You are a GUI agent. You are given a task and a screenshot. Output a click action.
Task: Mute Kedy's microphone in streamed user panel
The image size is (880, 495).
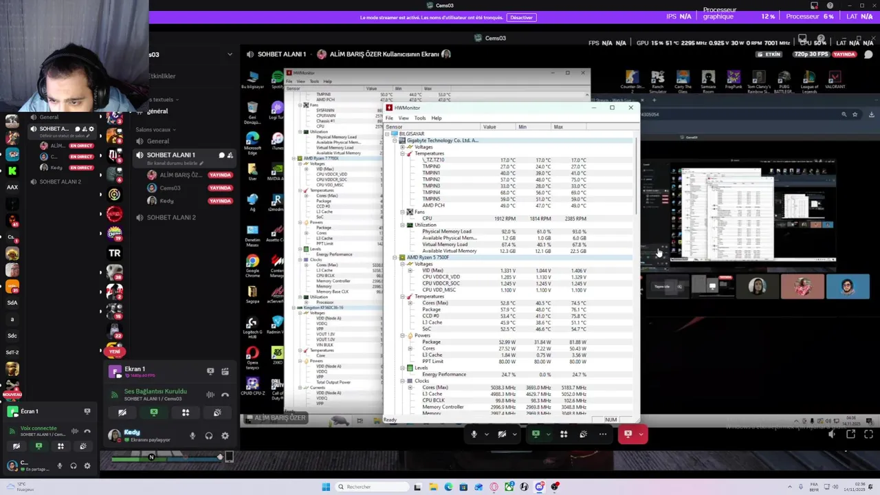(192, 435)
